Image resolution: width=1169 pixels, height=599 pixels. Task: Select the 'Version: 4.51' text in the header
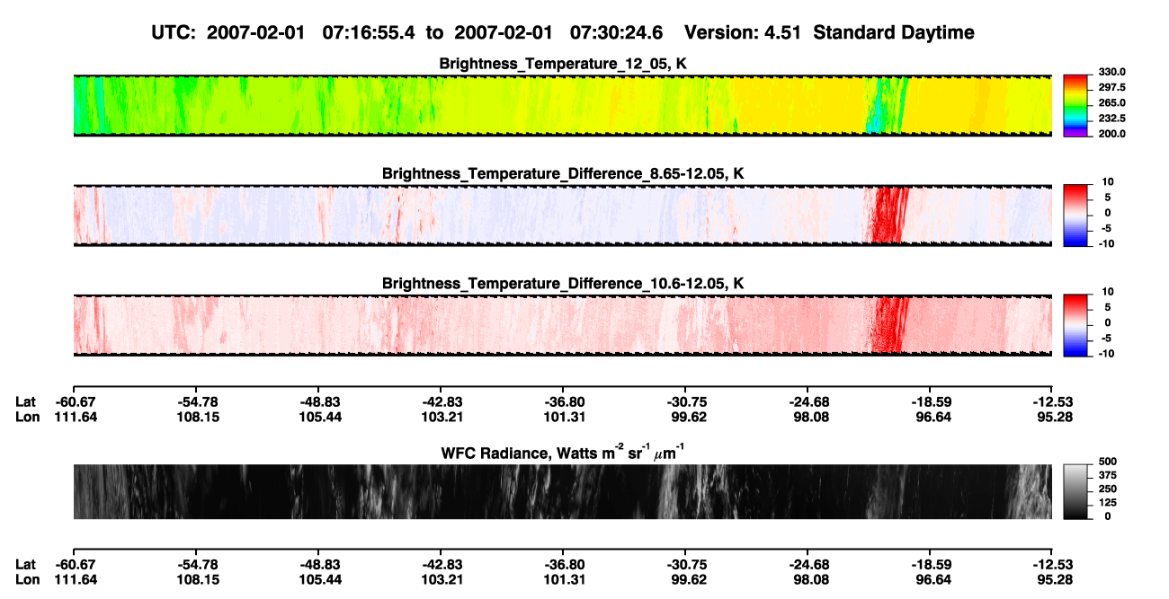click(743, 32)
